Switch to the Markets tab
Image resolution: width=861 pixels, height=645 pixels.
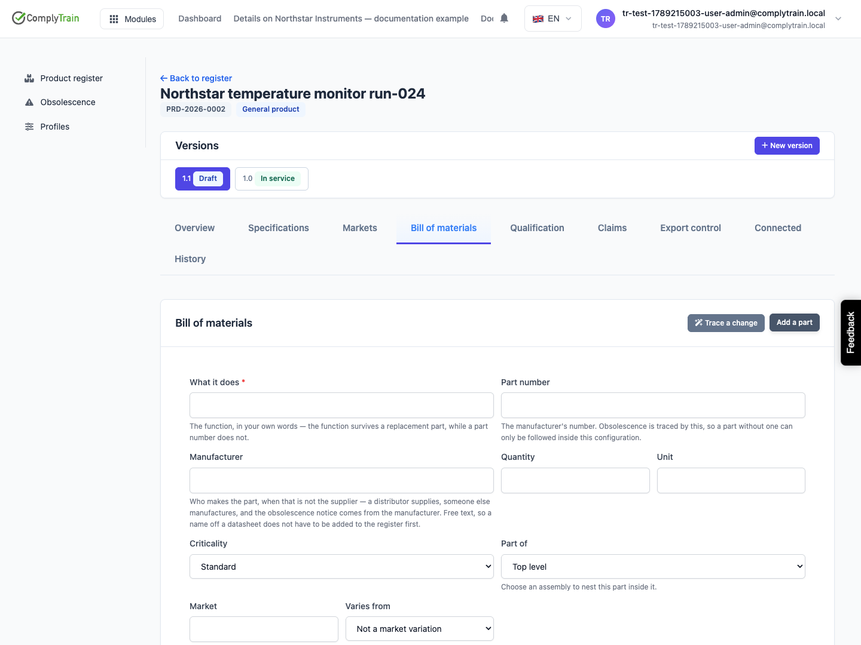(360, 228)
